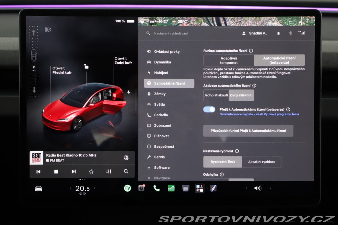Show info for Odchylka

pos(222,175)
